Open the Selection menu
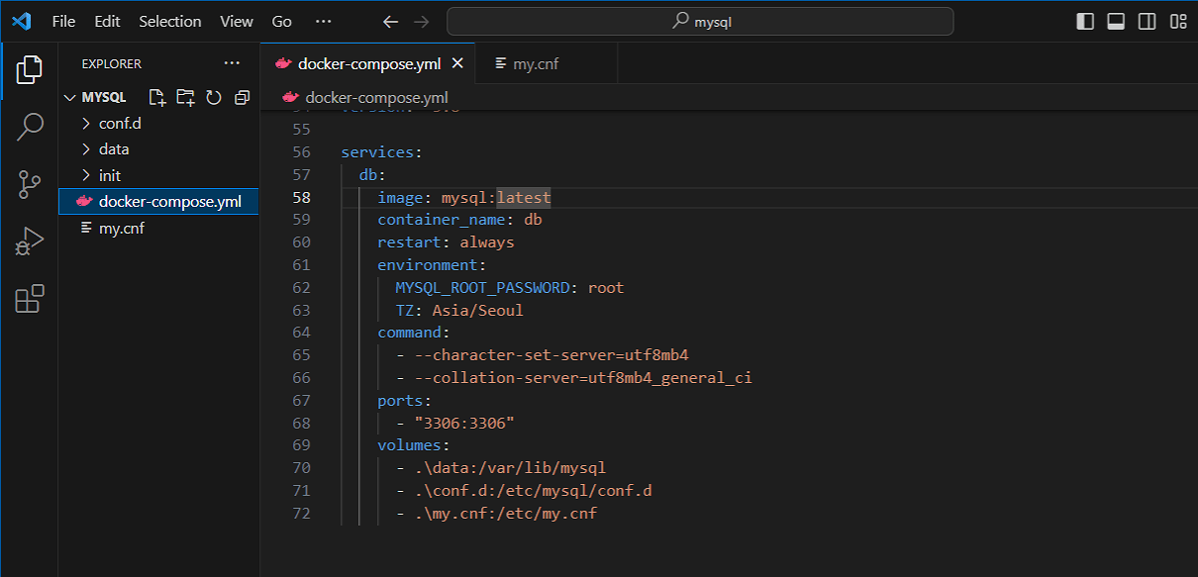The image size is (1198, 577). [x=169, y=21]
